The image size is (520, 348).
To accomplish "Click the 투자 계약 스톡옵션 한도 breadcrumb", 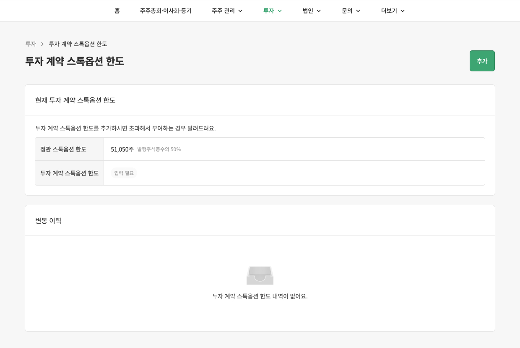I will coord(78,44).
